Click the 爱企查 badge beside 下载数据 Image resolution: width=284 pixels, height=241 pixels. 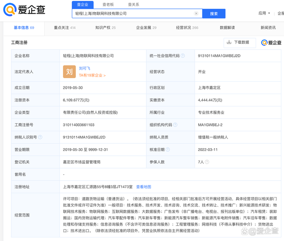click(x=271, y=43)
